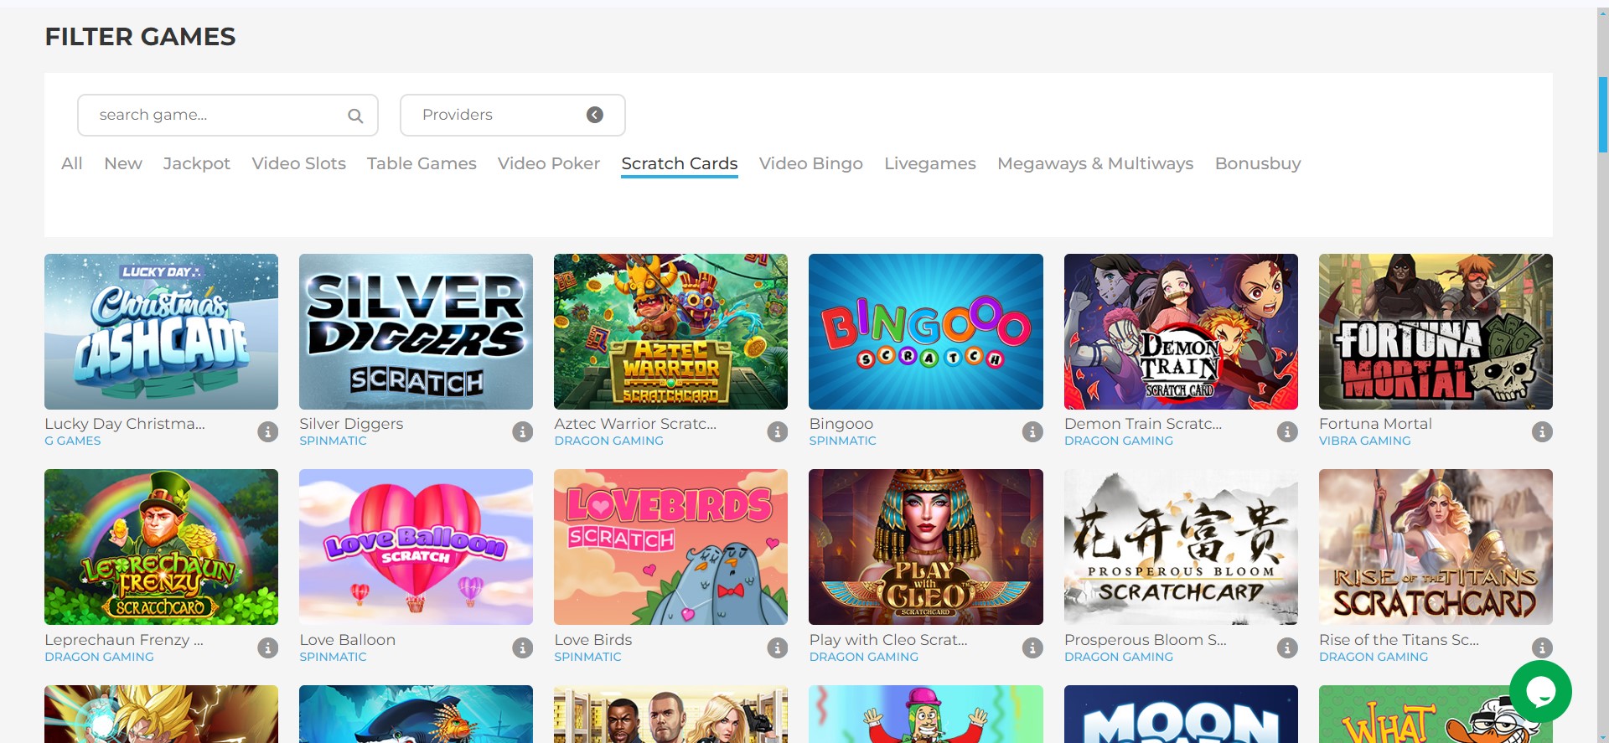Viewport: 1609px width, 743px height.
Task: Open the Livegames tab
Action: point(930,163)
